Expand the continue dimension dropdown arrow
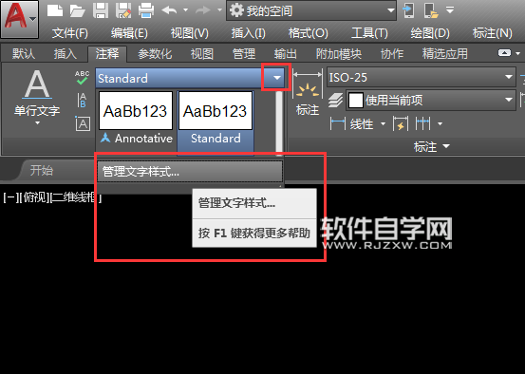 pos(440,124)
